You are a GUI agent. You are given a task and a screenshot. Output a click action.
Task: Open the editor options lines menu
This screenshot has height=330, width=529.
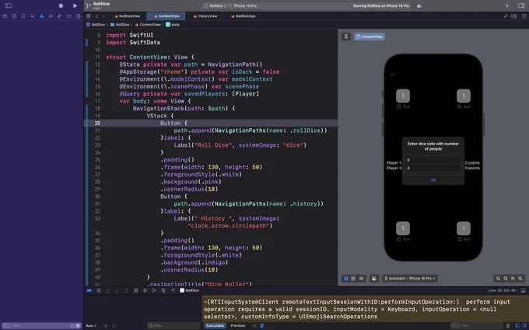coord(513,16)
